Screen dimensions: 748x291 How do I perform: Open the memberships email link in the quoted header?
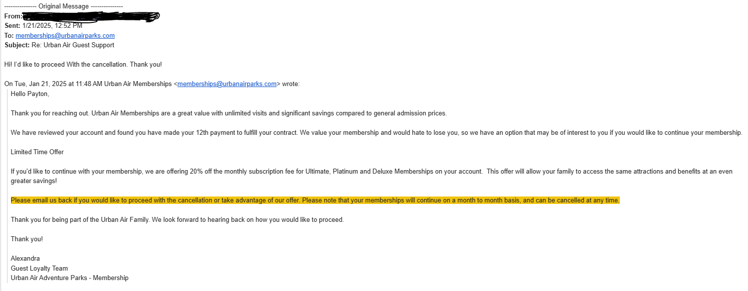point(227,84)
